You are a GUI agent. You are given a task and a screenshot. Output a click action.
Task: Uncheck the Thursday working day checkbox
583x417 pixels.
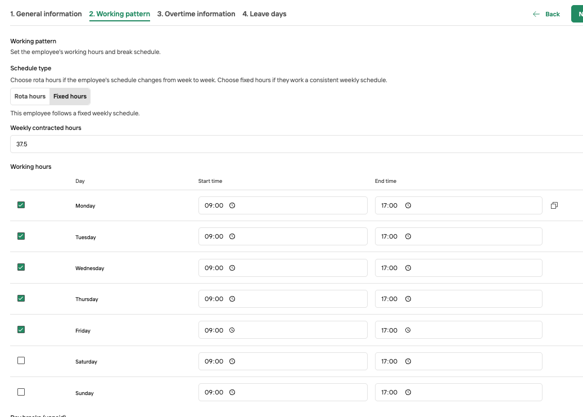[21, 298]
